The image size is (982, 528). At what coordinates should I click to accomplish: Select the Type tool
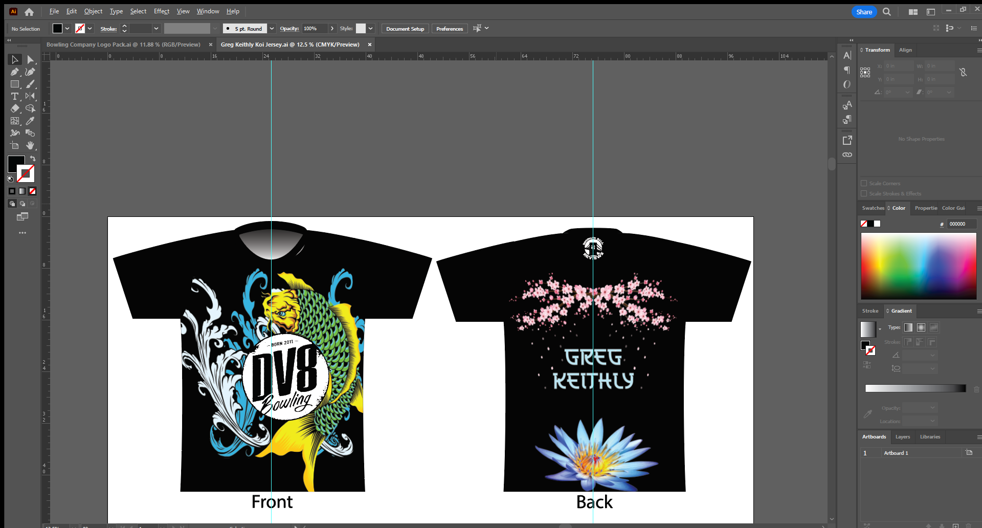(15, 96)
